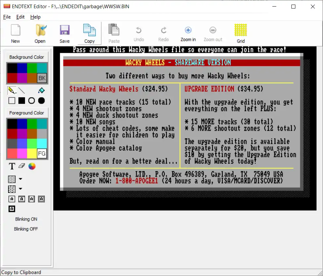Click the white FG foreground swatch

tap(42, 154)
